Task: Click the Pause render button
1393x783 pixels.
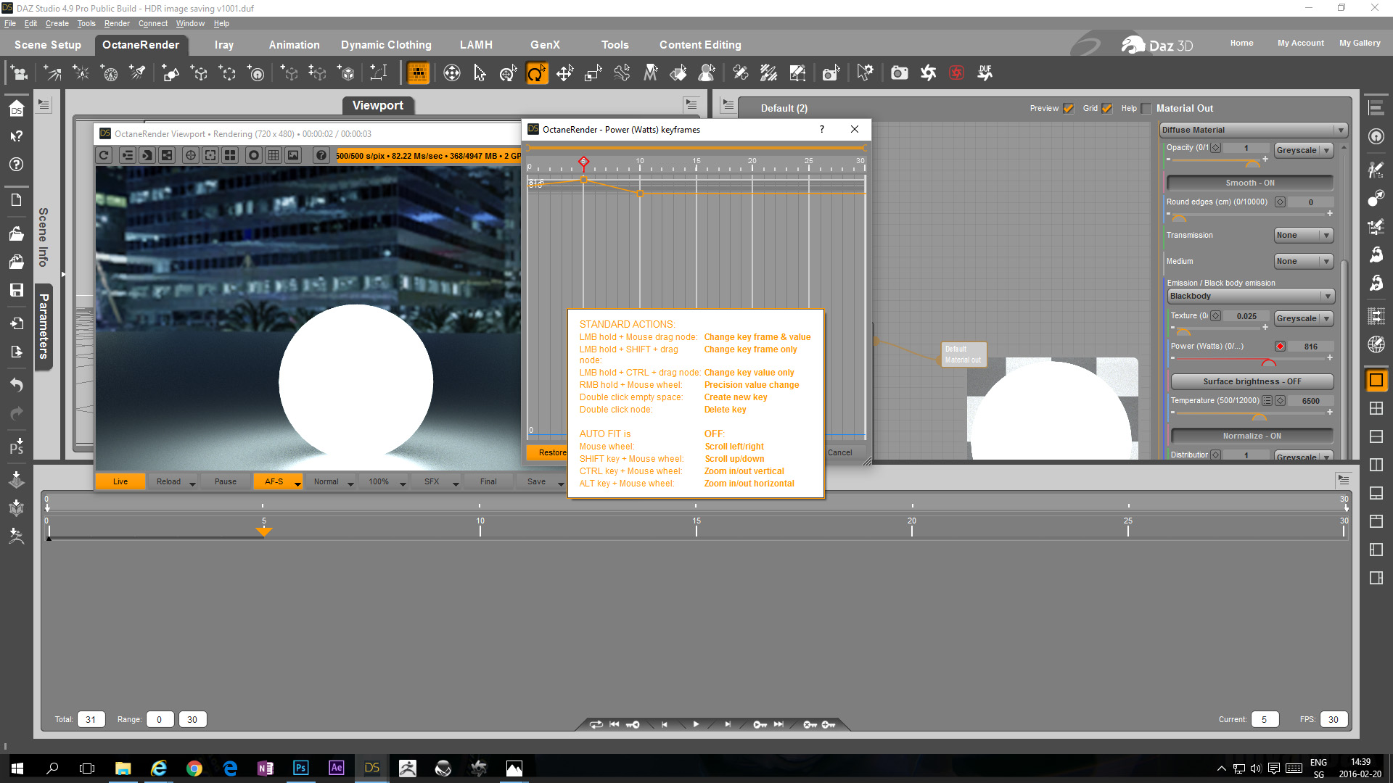Action: [x=225, y=481]
